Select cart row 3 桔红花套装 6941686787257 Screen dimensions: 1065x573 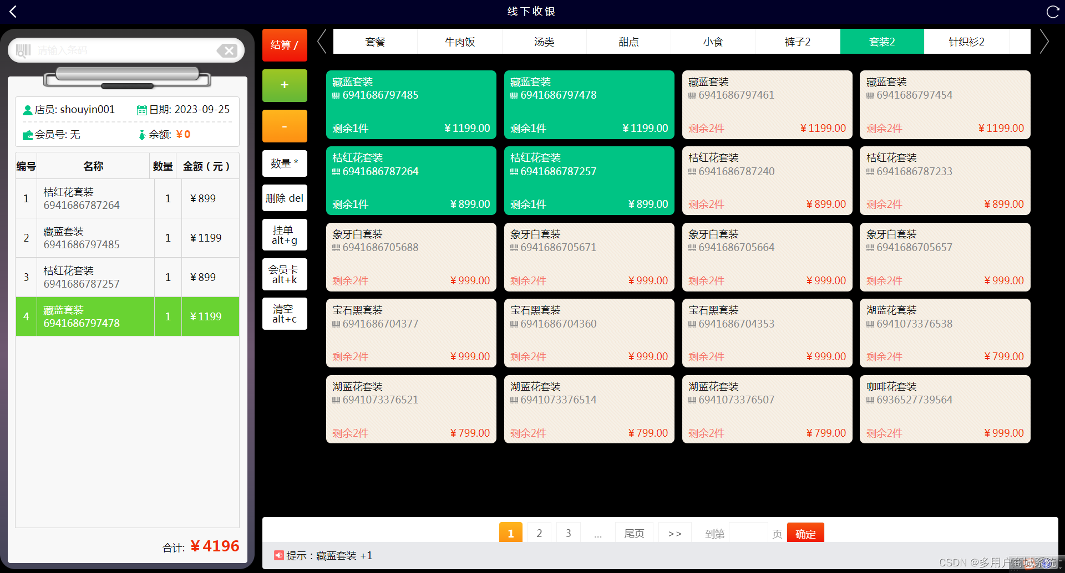pos(128,277)
